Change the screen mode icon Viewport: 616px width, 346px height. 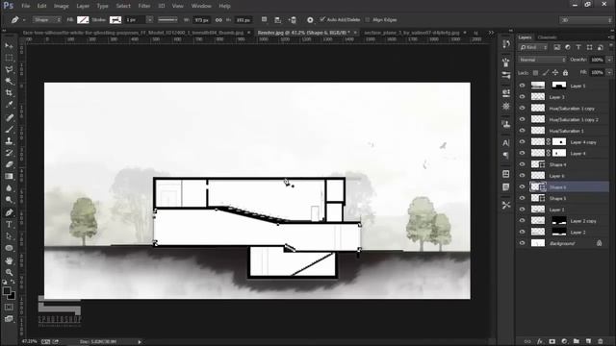[9, 319]
